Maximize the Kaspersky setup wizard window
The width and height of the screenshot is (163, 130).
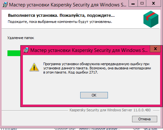tap(142, 4)
